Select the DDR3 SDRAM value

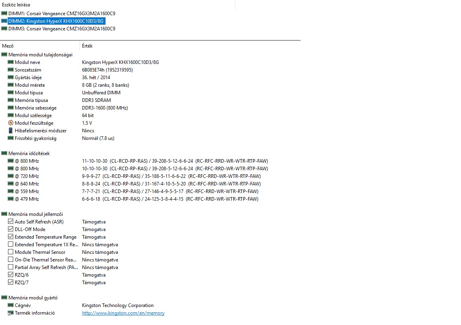point(96,100)
